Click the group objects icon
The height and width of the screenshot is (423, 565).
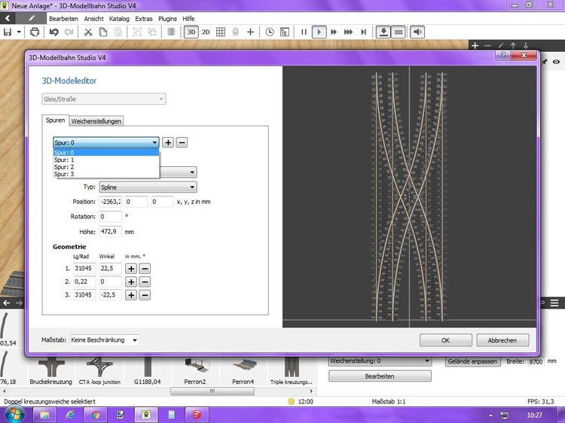coord(137,32)
